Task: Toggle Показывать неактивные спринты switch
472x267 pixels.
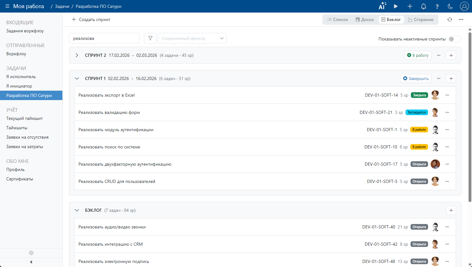Action: pyautogui.click(x=454, y=39)
